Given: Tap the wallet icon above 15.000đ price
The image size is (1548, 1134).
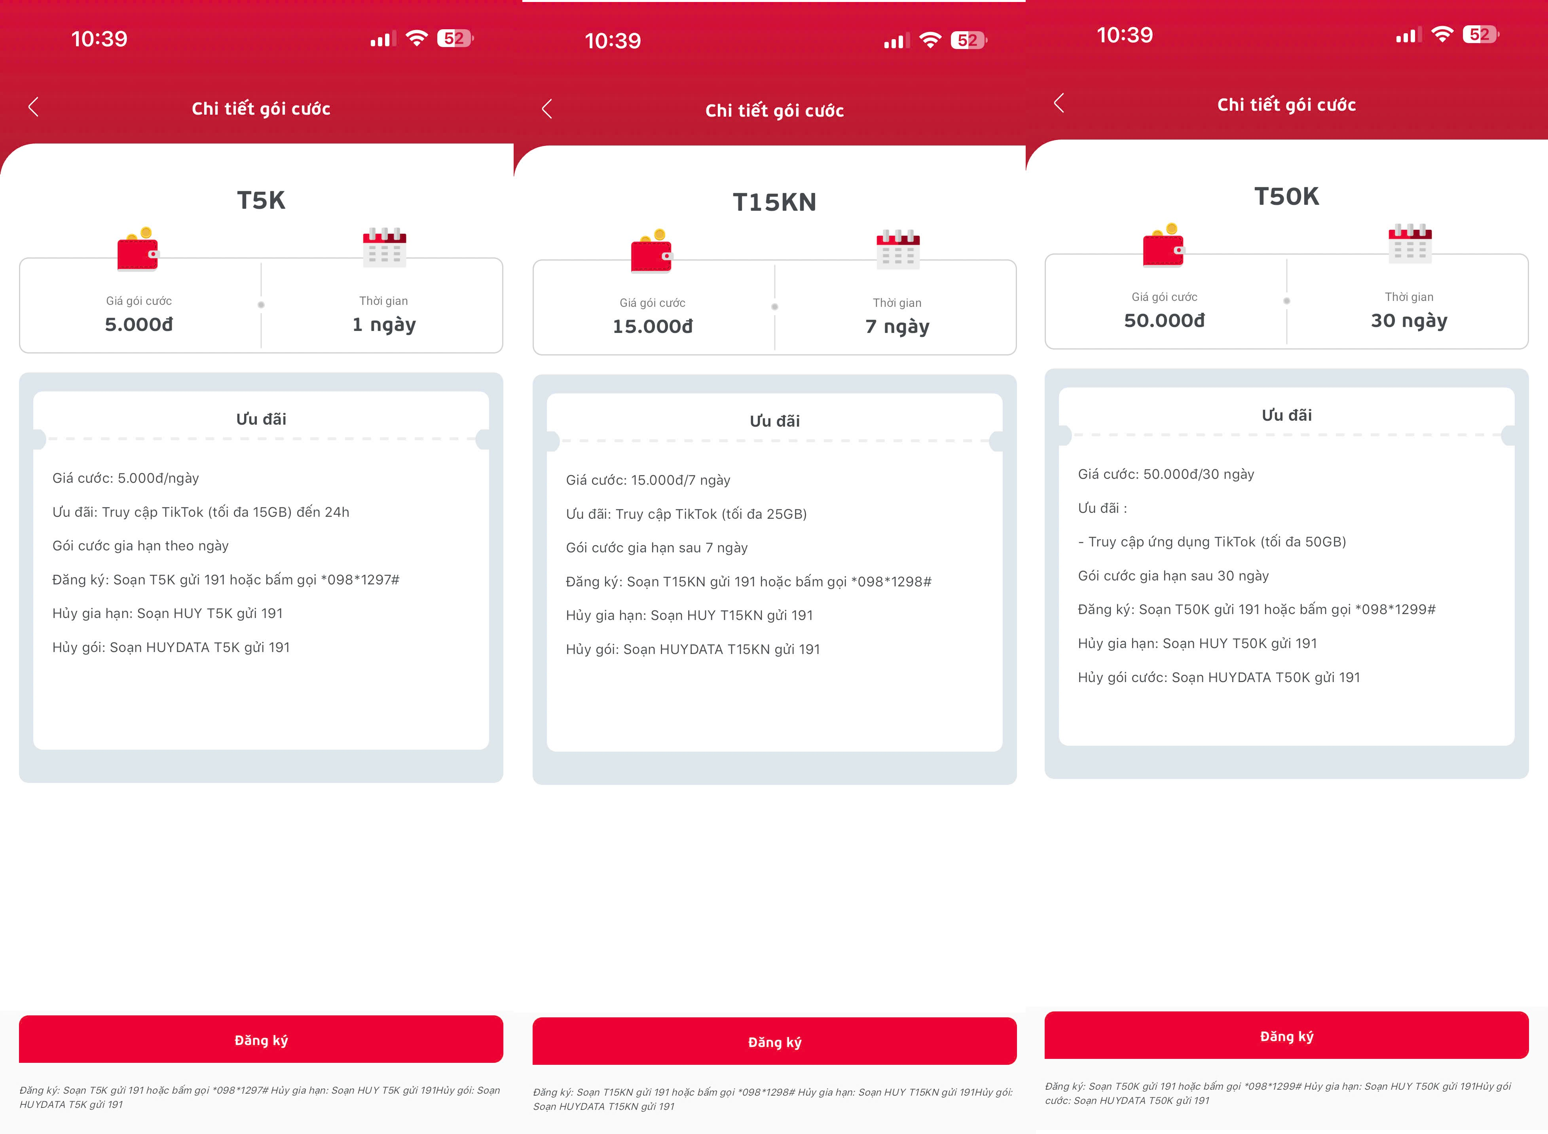Looking at the screenshot, I should [652, 252].
